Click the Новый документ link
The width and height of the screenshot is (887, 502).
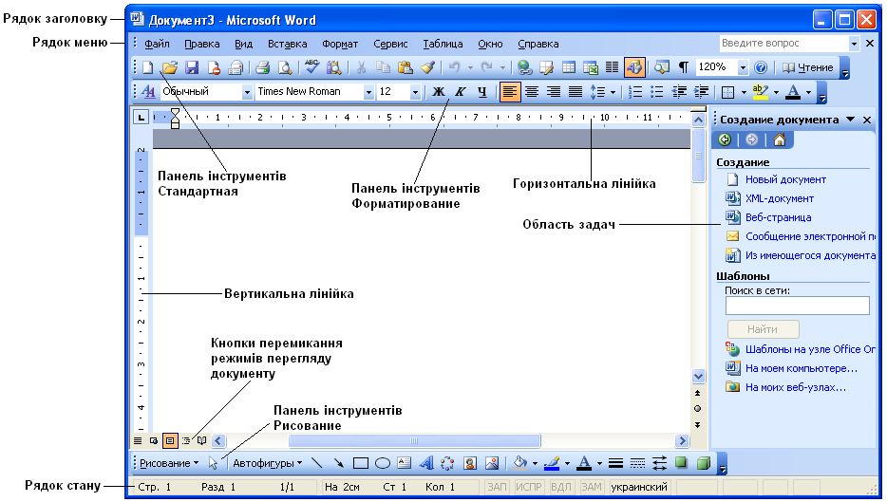[785, 179]
